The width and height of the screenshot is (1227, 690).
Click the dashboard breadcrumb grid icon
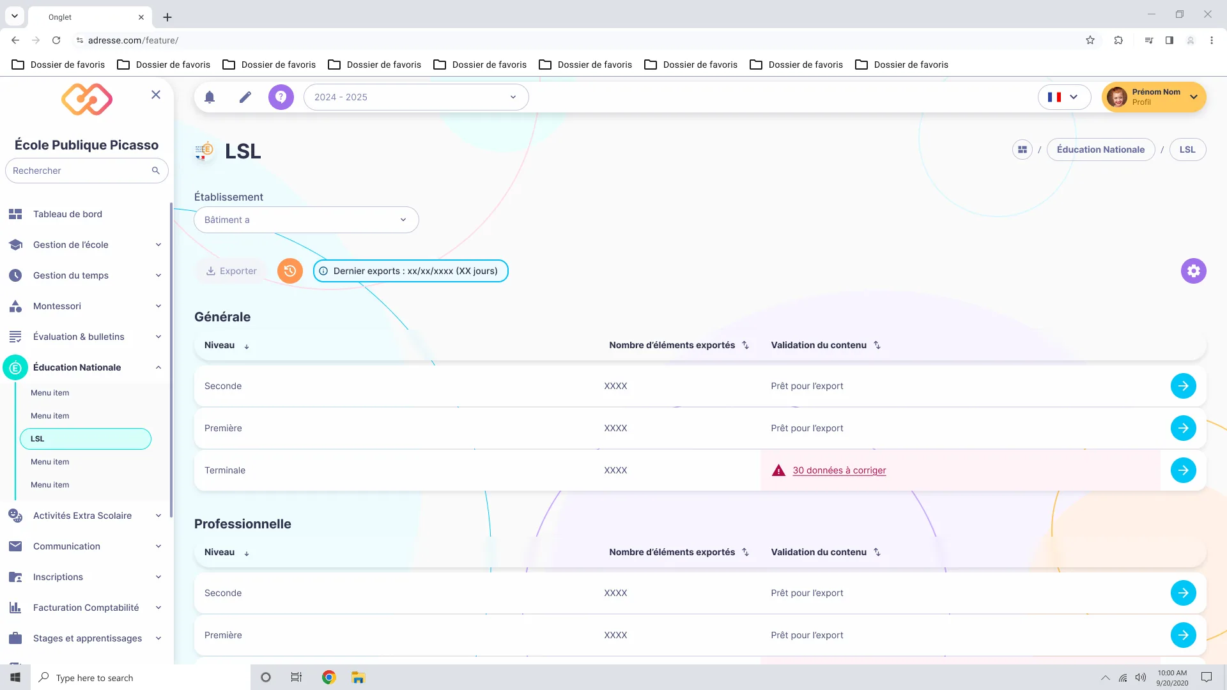1022,149
